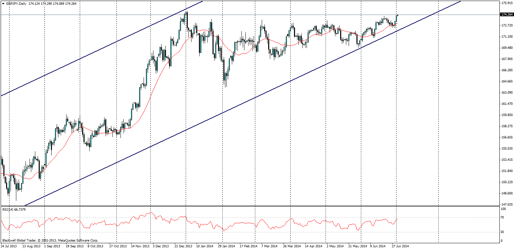Click the 159.850 price axis label
Image resolution: width=514 pixels, height=249 pixels.
pyautogui.click(x=507, y=115)
